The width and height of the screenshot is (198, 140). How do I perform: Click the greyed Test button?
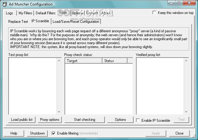click(181, 120)
